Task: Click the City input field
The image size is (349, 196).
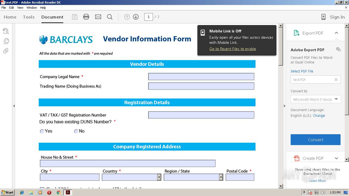Action: 70,177
